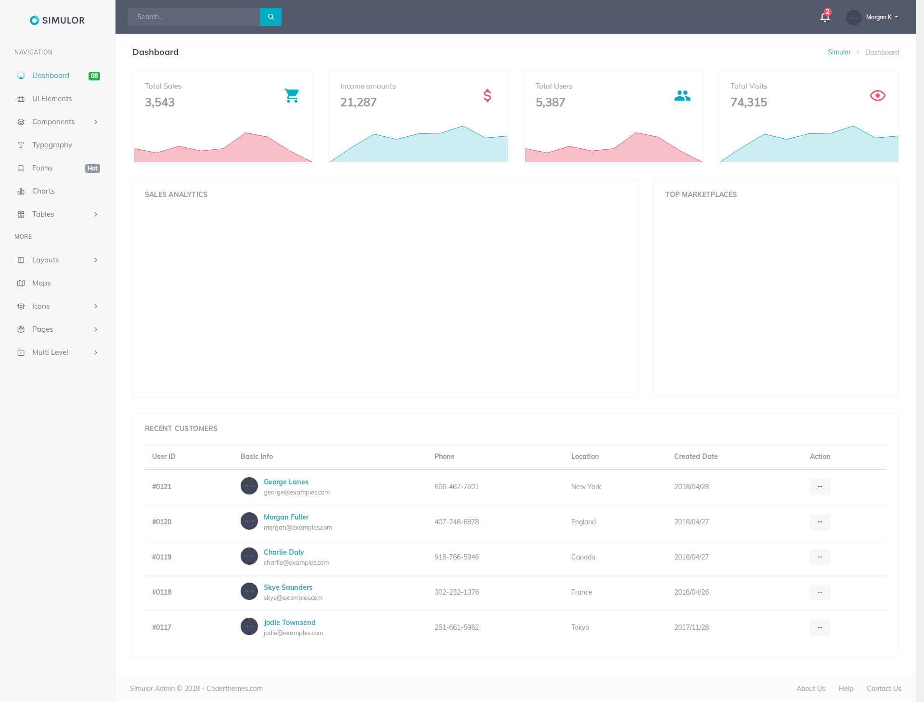Viewport: 924px width, 702px height.
Task: Open action menu for Jodie Townsend row
Action: (x=820, y=627)
